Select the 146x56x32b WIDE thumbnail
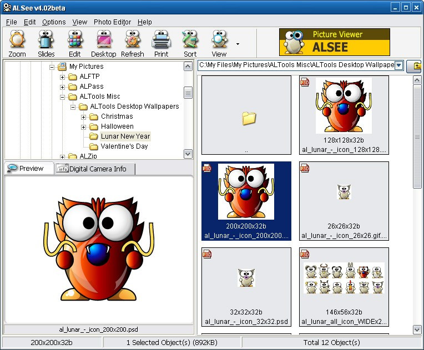 (x=344, y=287)
